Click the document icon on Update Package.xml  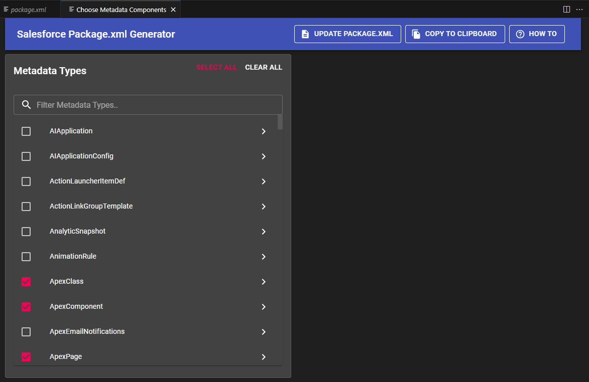[x=305, y=34]
